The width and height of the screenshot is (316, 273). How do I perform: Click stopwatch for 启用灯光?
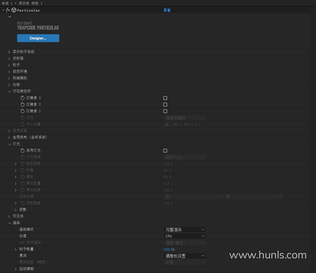[x=22, y=151]
